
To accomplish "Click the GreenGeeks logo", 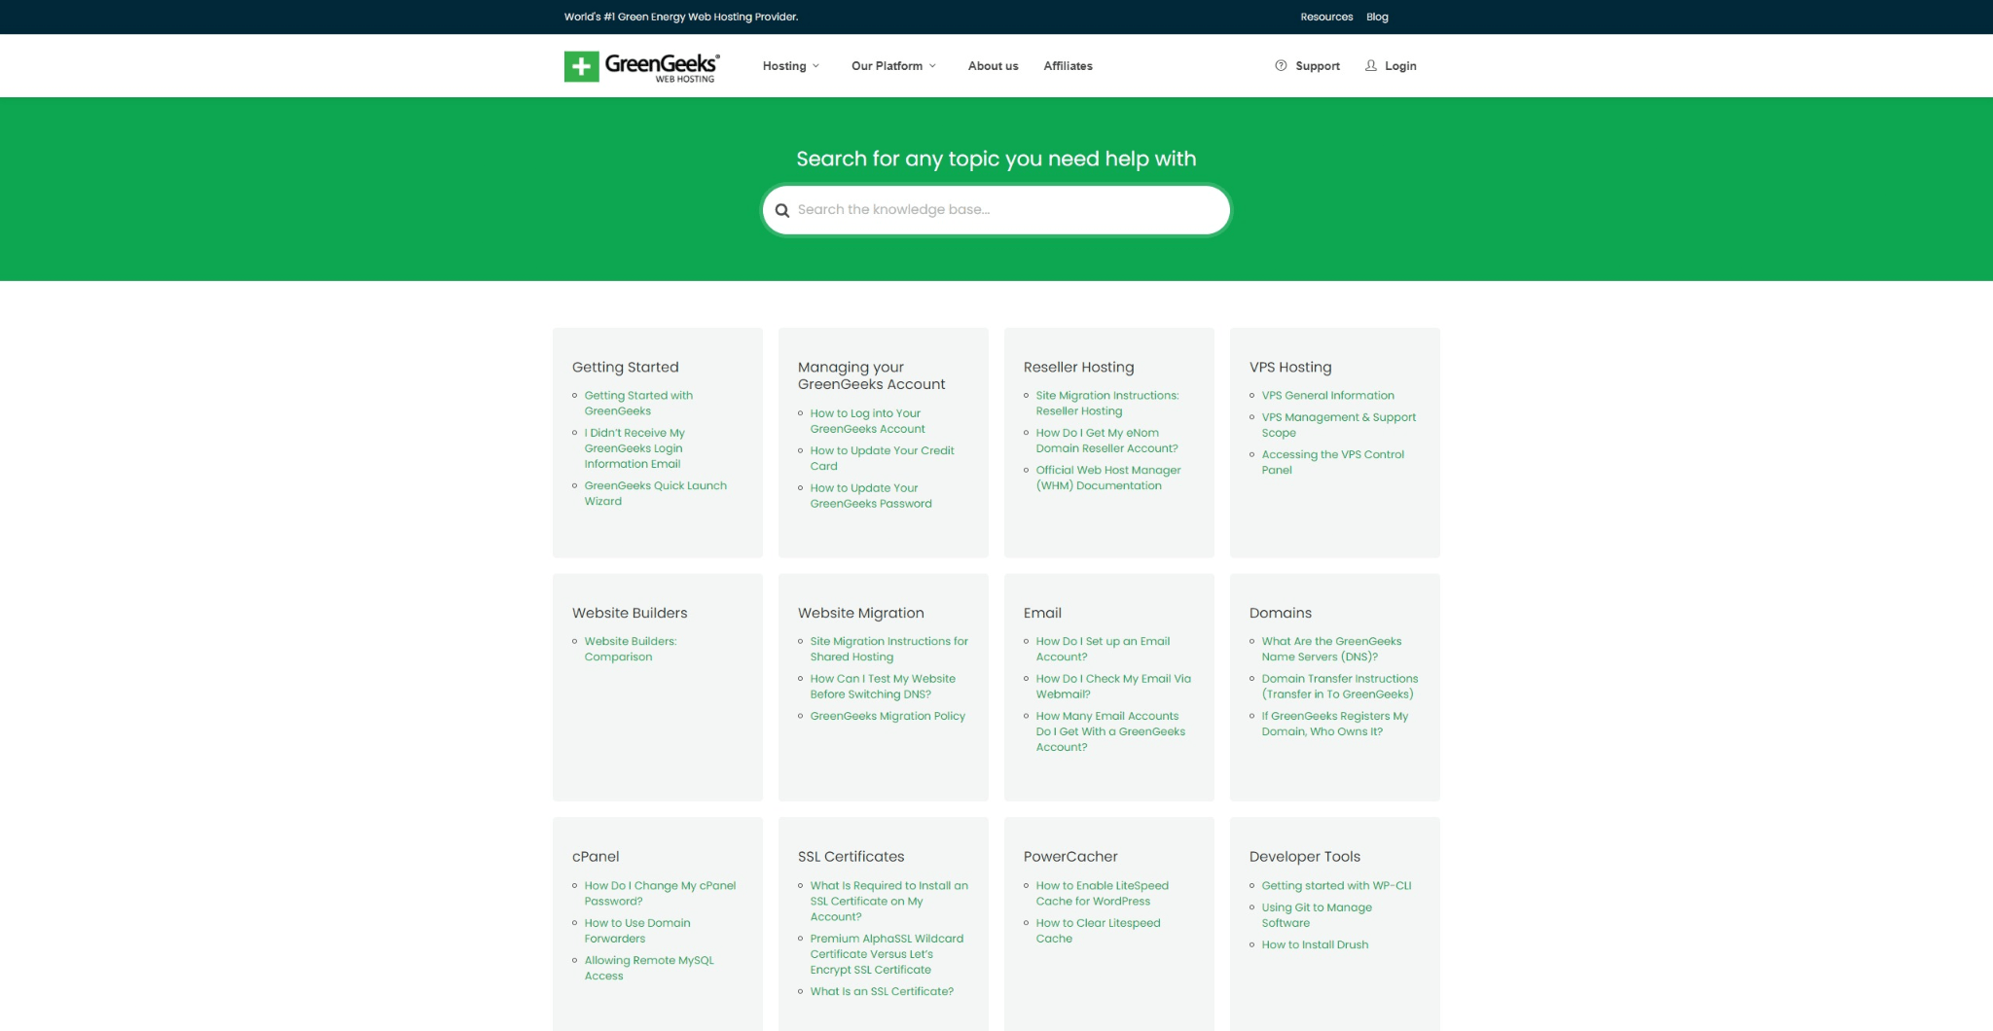I will (642, 66).
